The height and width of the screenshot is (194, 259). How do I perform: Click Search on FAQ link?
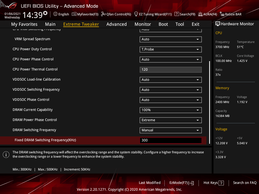[245, 183]
